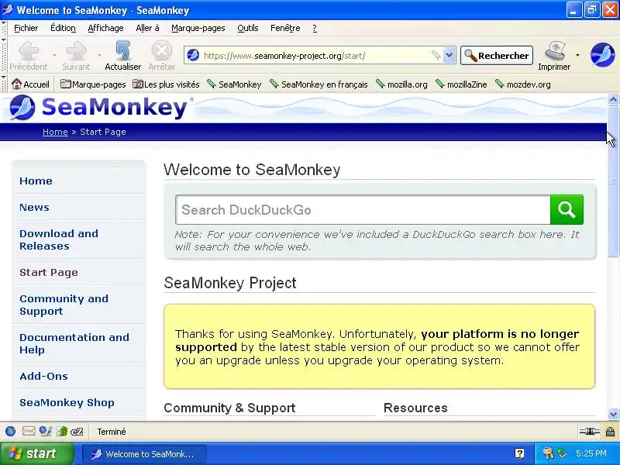This screenshot has height=465, width=620.
Task: Open the SeaMonkey en français bookmark
Action: tap(319, 84)
